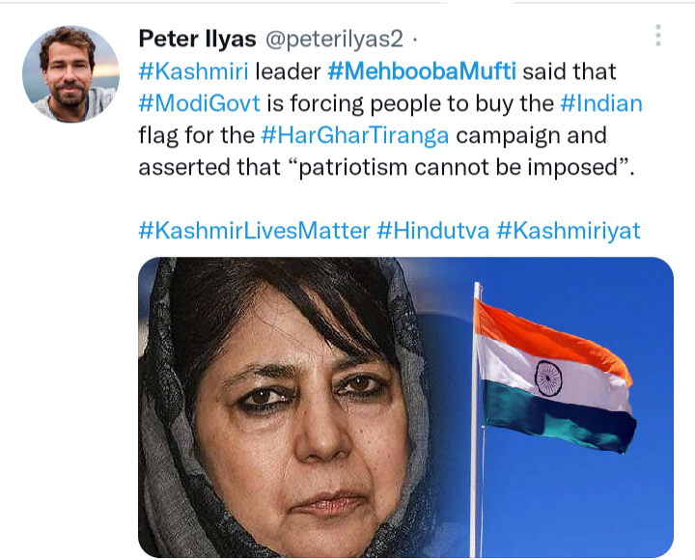Open the tweet via "is forcing people to buy the"
695x560 pixels.
[x=410, y=103]
